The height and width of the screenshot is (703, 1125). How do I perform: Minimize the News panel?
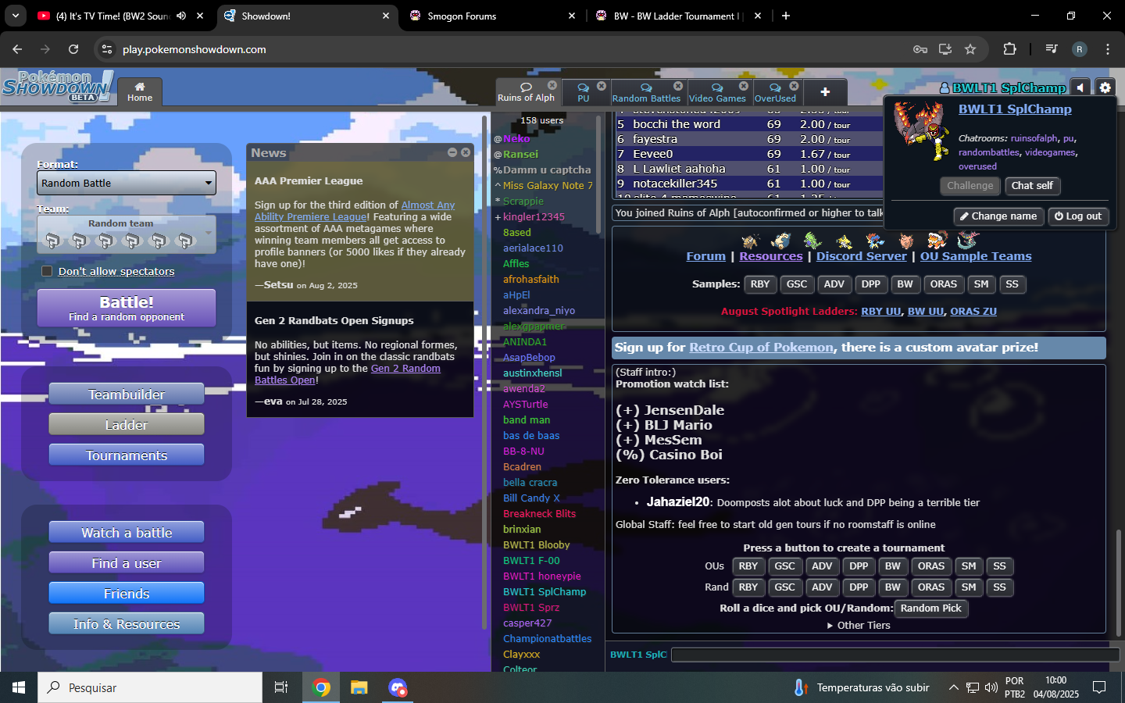point(452,152)
